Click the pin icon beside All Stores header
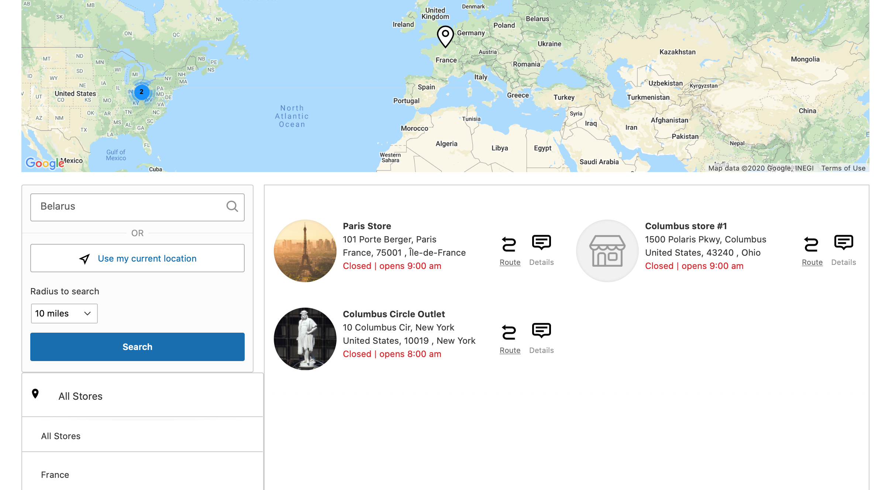The image size is (882, 490). click(35, 394)
